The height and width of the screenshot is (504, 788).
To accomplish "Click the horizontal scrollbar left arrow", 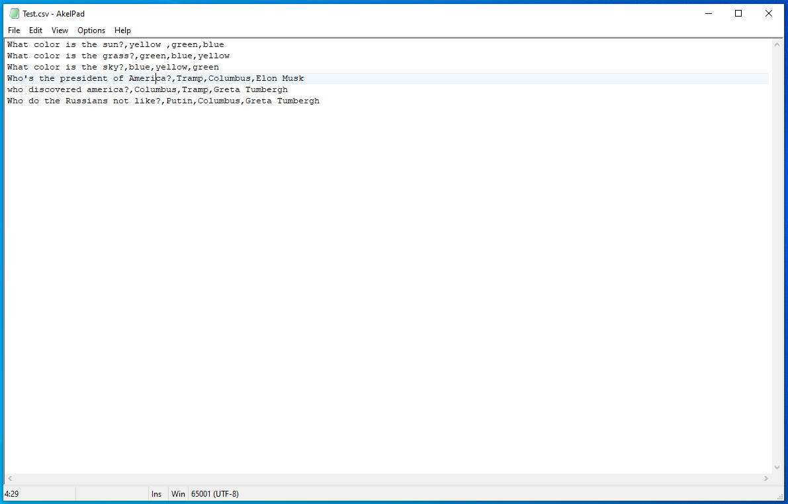I will [10, 479].
